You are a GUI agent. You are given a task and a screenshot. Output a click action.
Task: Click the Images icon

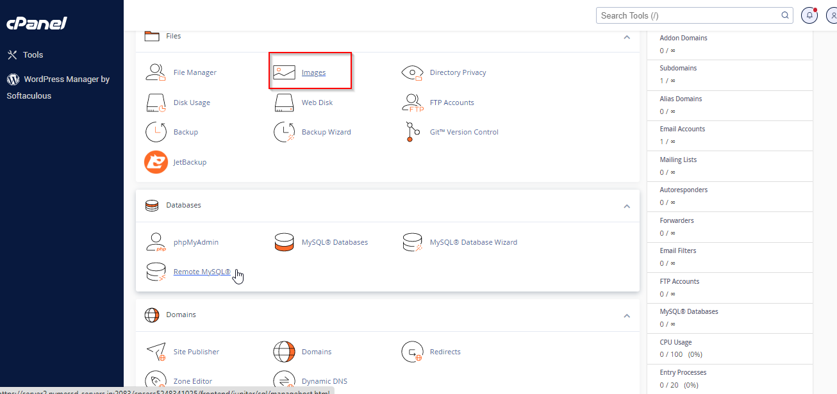pos(285,72)
